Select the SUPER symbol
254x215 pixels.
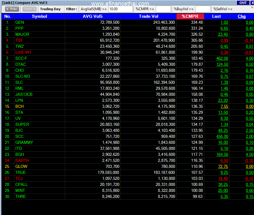22,124
